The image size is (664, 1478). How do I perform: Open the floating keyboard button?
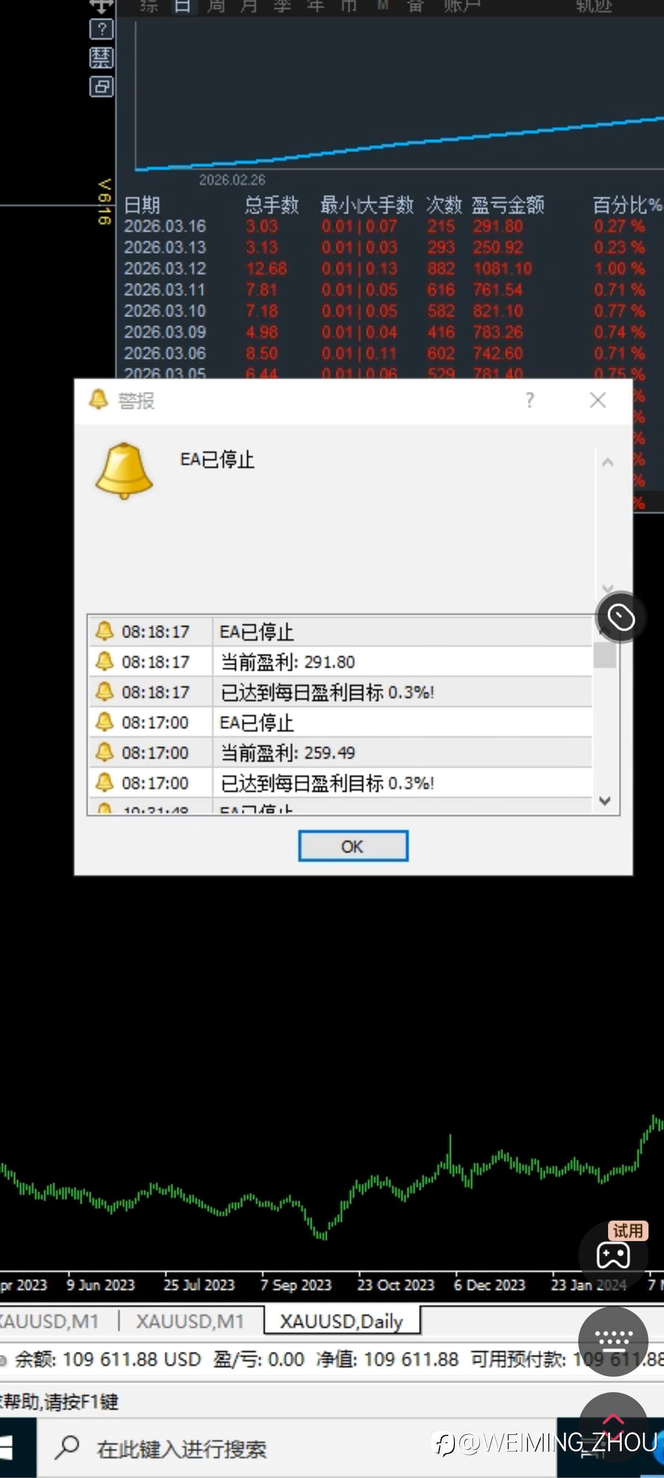click(x=613, y=1341)
